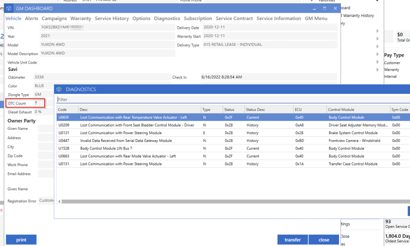Select Customer pay type in background window
This screenshot has width=410, height=246.
392,63
